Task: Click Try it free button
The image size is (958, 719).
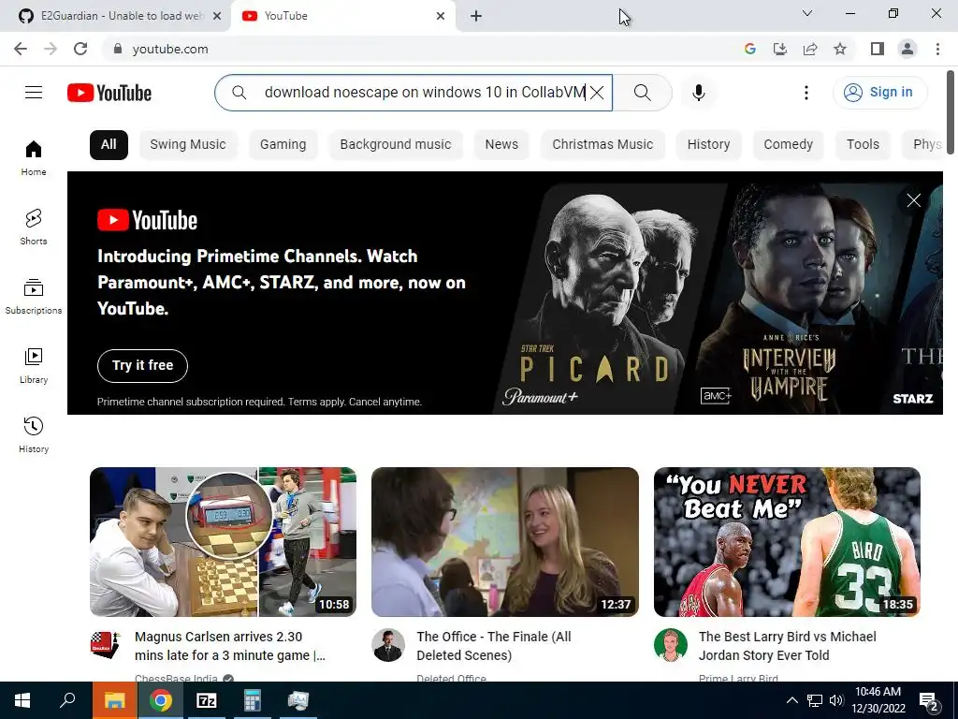Action: (x=142, y=366)
